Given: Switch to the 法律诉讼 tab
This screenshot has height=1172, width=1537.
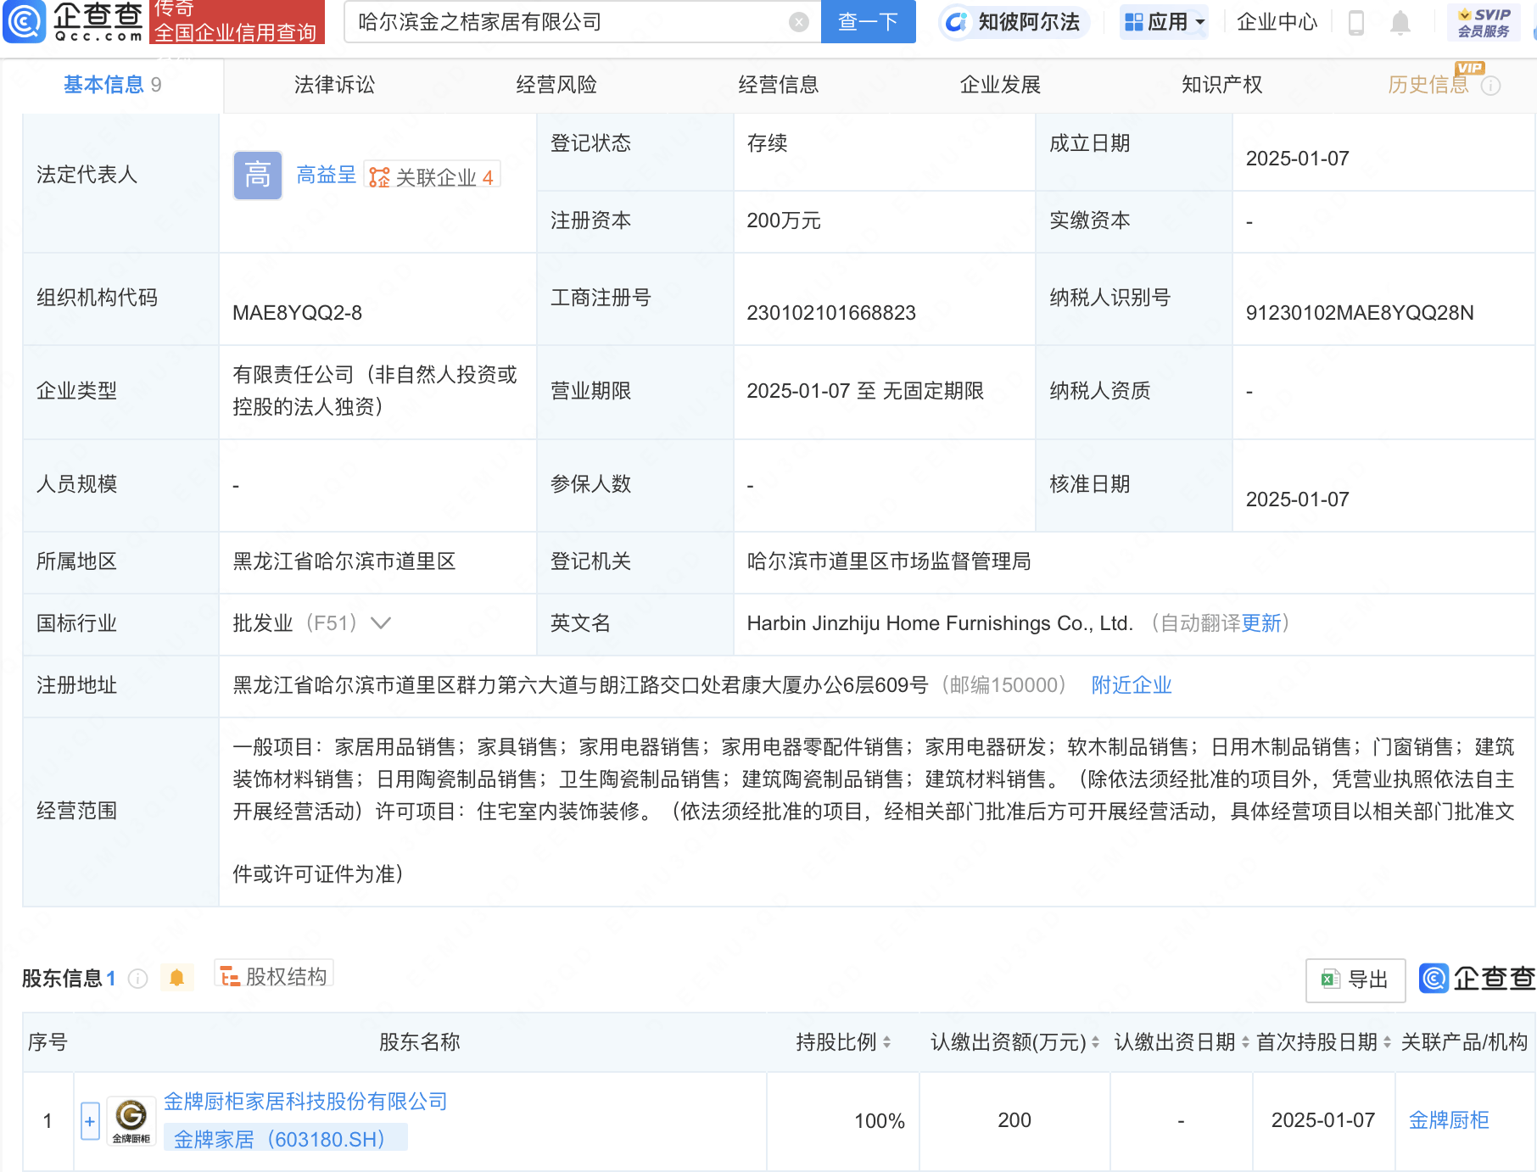Looking at the screenshot, I should (333, 85).
